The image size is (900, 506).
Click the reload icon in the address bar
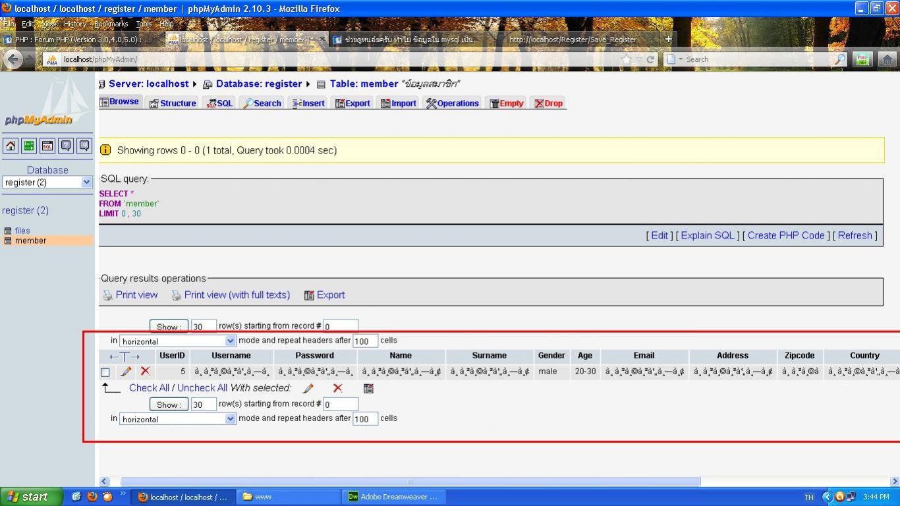coord(650,59)
